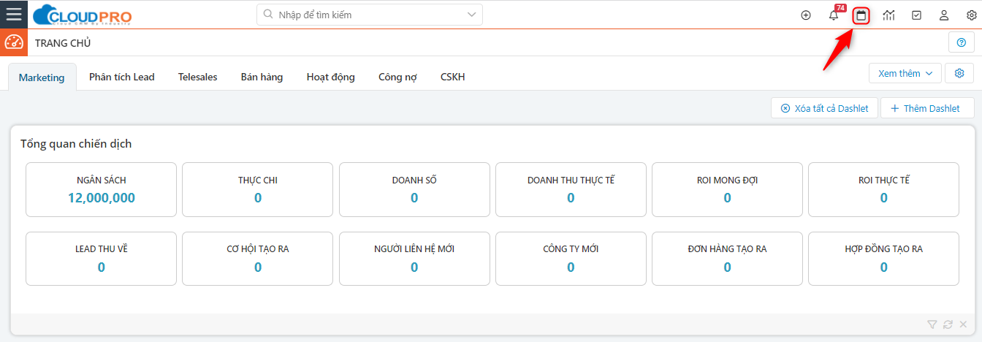Click the Thêm Dashlet button
Screen dimensions: 982x342
927,108
